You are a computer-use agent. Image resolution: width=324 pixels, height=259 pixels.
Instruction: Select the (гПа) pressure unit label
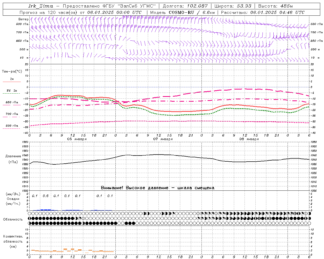pos(13,162)
